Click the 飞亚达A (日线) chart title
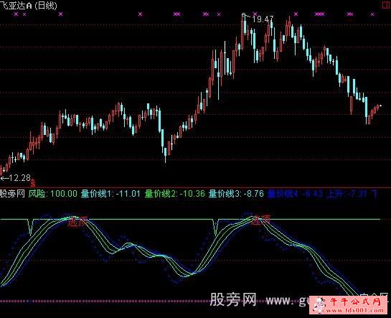The height and width of the screenshot is (318, 391). tap(29, 6)
